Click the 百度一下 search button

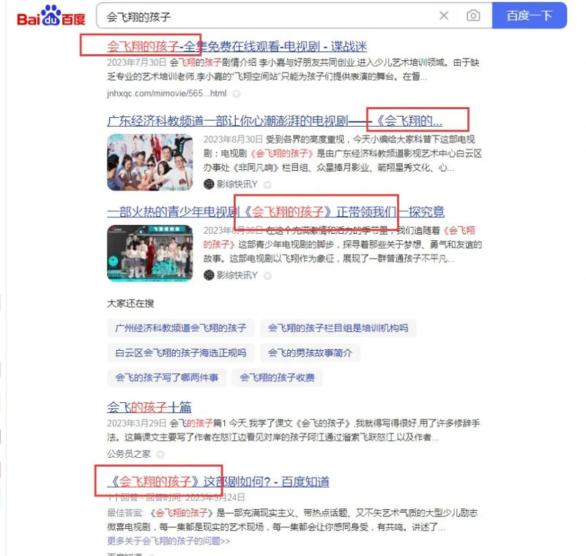pos(529,15)
